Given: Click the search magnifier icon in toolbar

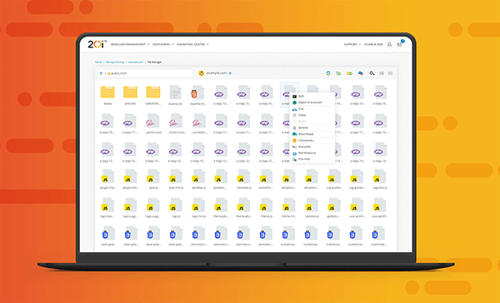Looking at the screenshot, I should pyautogui.click(x=372, y=73).
